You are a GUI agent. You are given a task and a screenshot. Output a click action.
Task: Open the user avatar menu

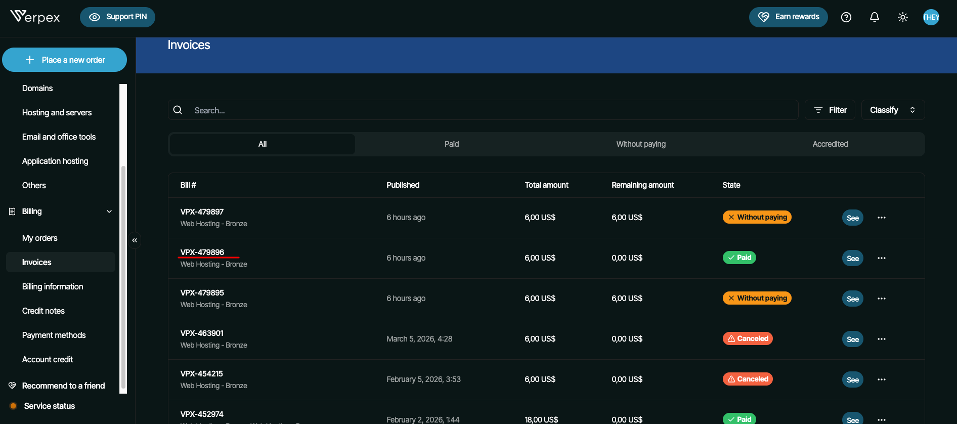click(931, 17)
